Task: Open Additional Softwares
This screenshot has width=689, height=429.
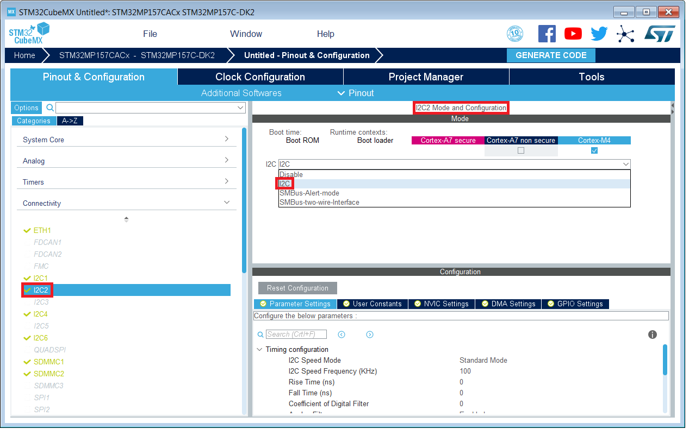Action: pos(241,93)
